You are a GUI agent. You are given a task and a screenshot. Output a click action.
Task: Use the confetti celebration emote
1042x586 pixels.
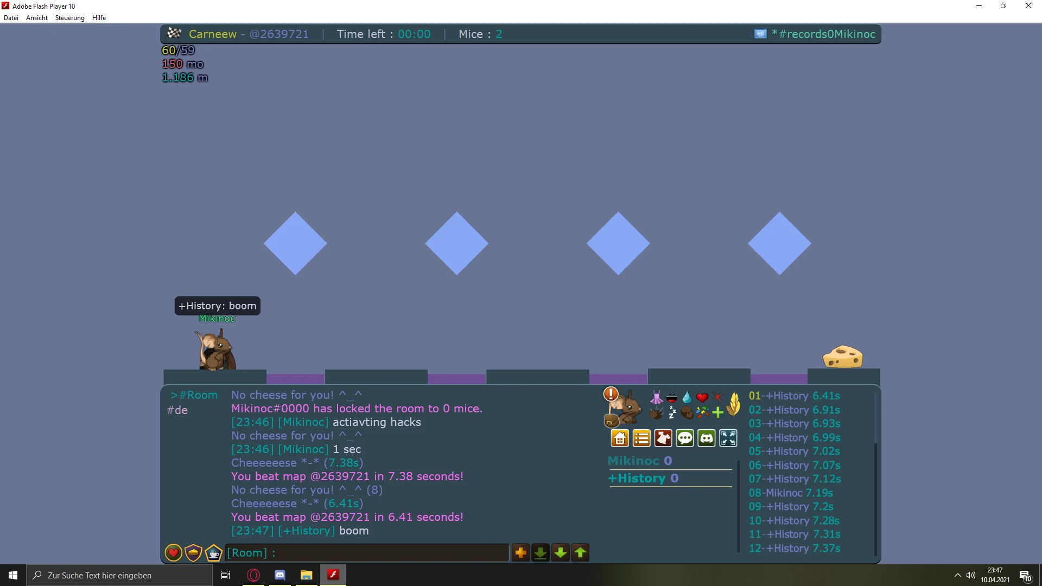(702, 413)
